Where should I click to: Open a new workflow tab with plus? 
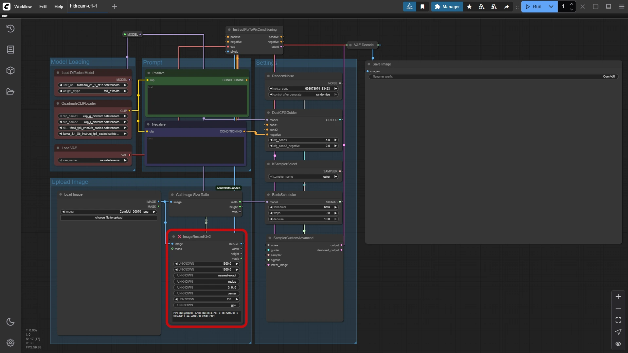click(x=115, y=7)
